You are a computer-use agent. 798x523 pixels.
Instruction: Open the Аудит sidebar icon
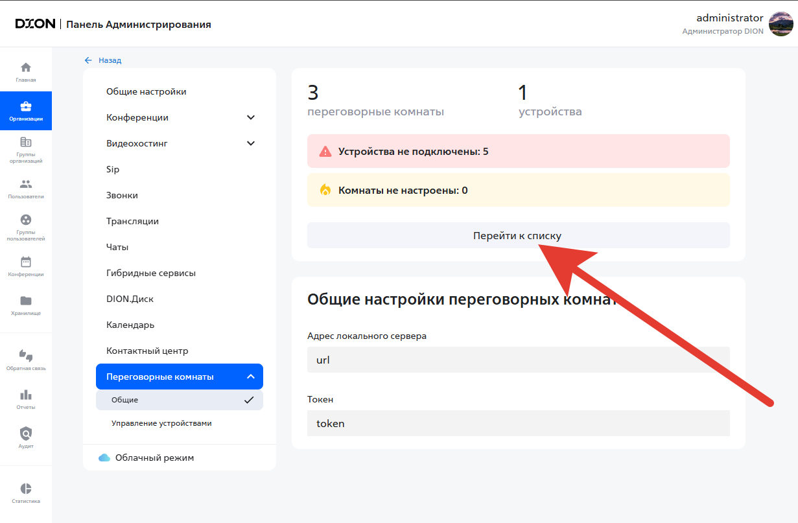[26, 434]
